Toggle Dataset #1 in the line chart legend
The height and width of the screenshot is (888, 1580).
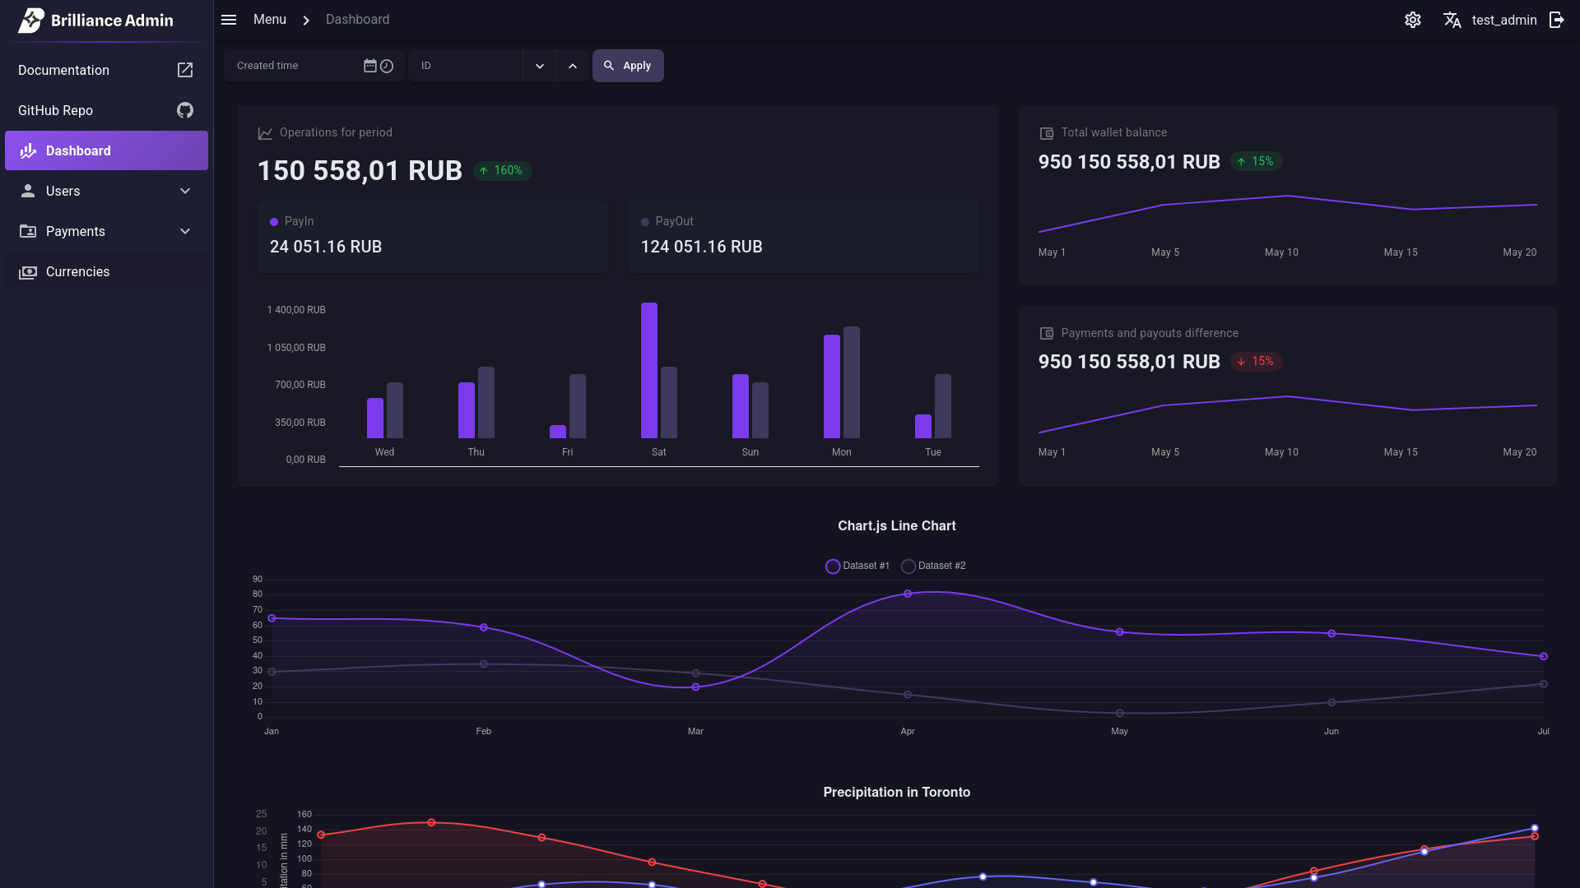857,566
